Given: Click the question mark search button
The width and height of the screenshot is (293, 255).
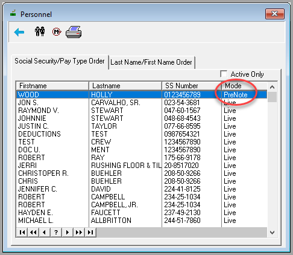Looking at the screenshot, I should [x=56, y=232].
